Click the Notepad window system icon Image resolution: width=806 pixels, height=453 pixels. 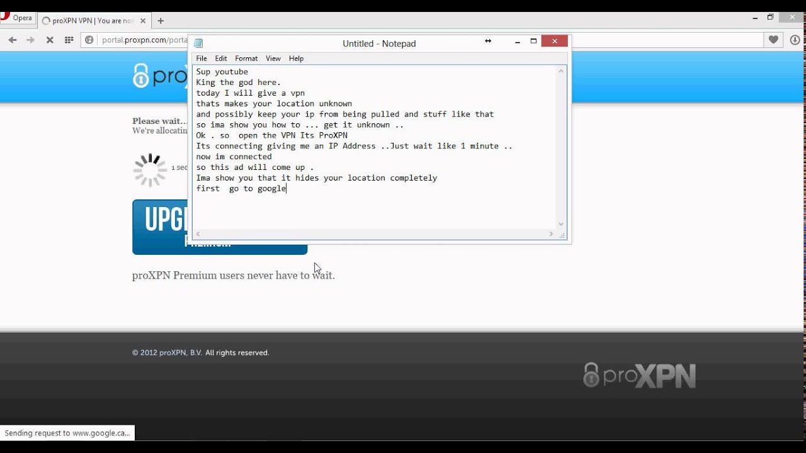point(198,43)
